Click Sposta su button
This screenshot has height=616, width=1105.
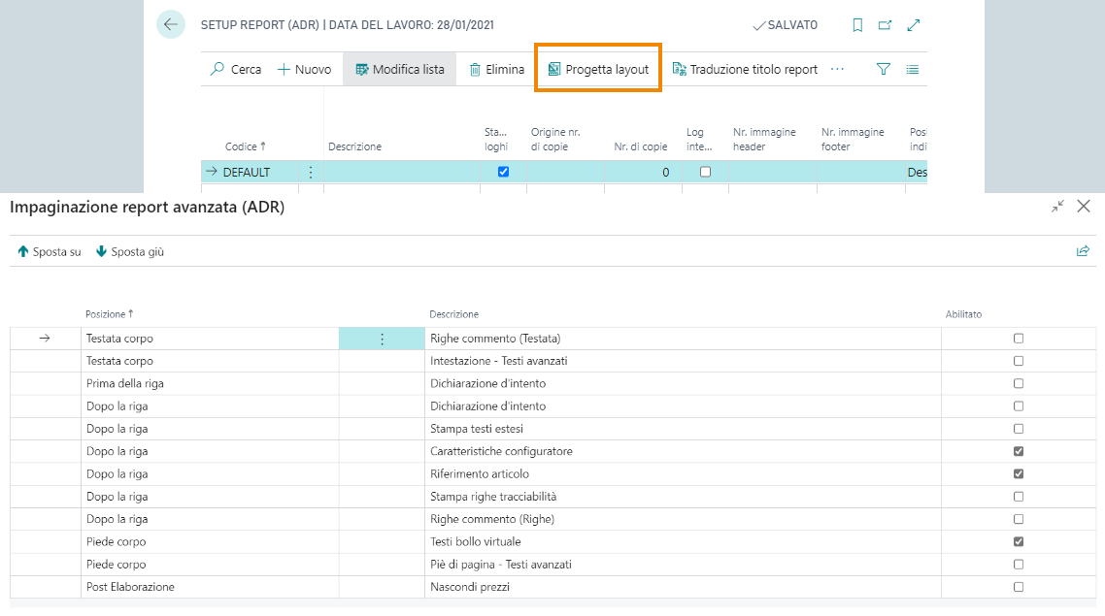(x=50, y=251)
